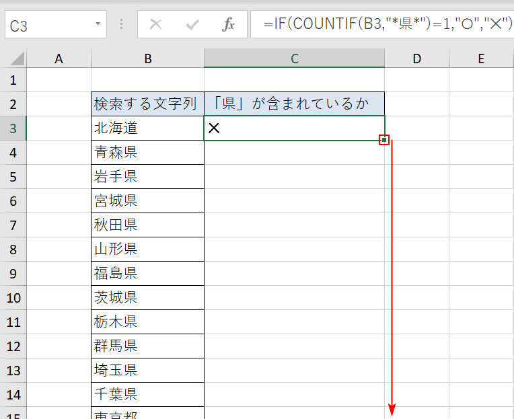Select cell containing 埼玉県
The width and height of the screenshot is (514, 419).
coord(147,371)
